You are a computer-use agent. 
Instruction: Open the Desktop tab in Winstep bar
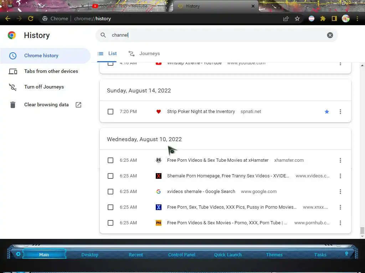click(x=90, y=255)
